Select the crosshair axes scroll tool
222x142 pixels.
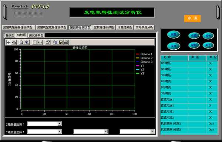point(9,42)
